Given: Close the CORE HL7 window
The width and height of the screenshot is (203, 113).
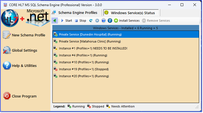Looking at the screenshot, I should click(x=195, y=5).
